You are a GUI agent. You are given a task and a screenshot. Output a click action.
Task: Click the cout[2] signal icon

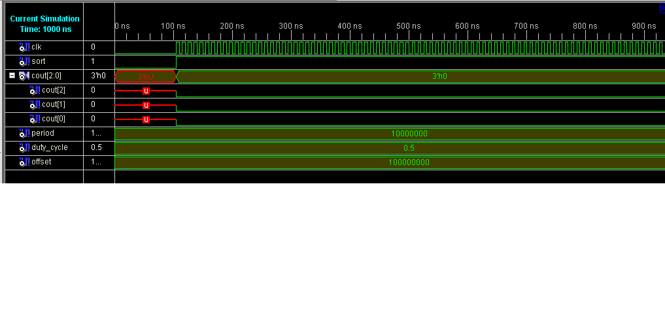[x=35, y=90]
